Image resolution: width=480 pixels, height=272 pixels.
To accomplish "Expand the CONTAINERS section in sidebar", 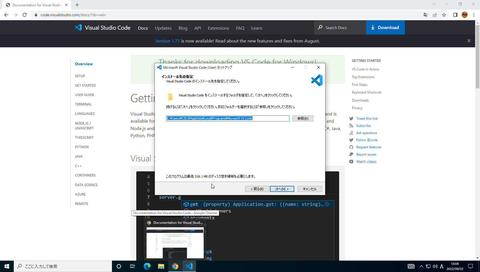I will pos(85,175).
